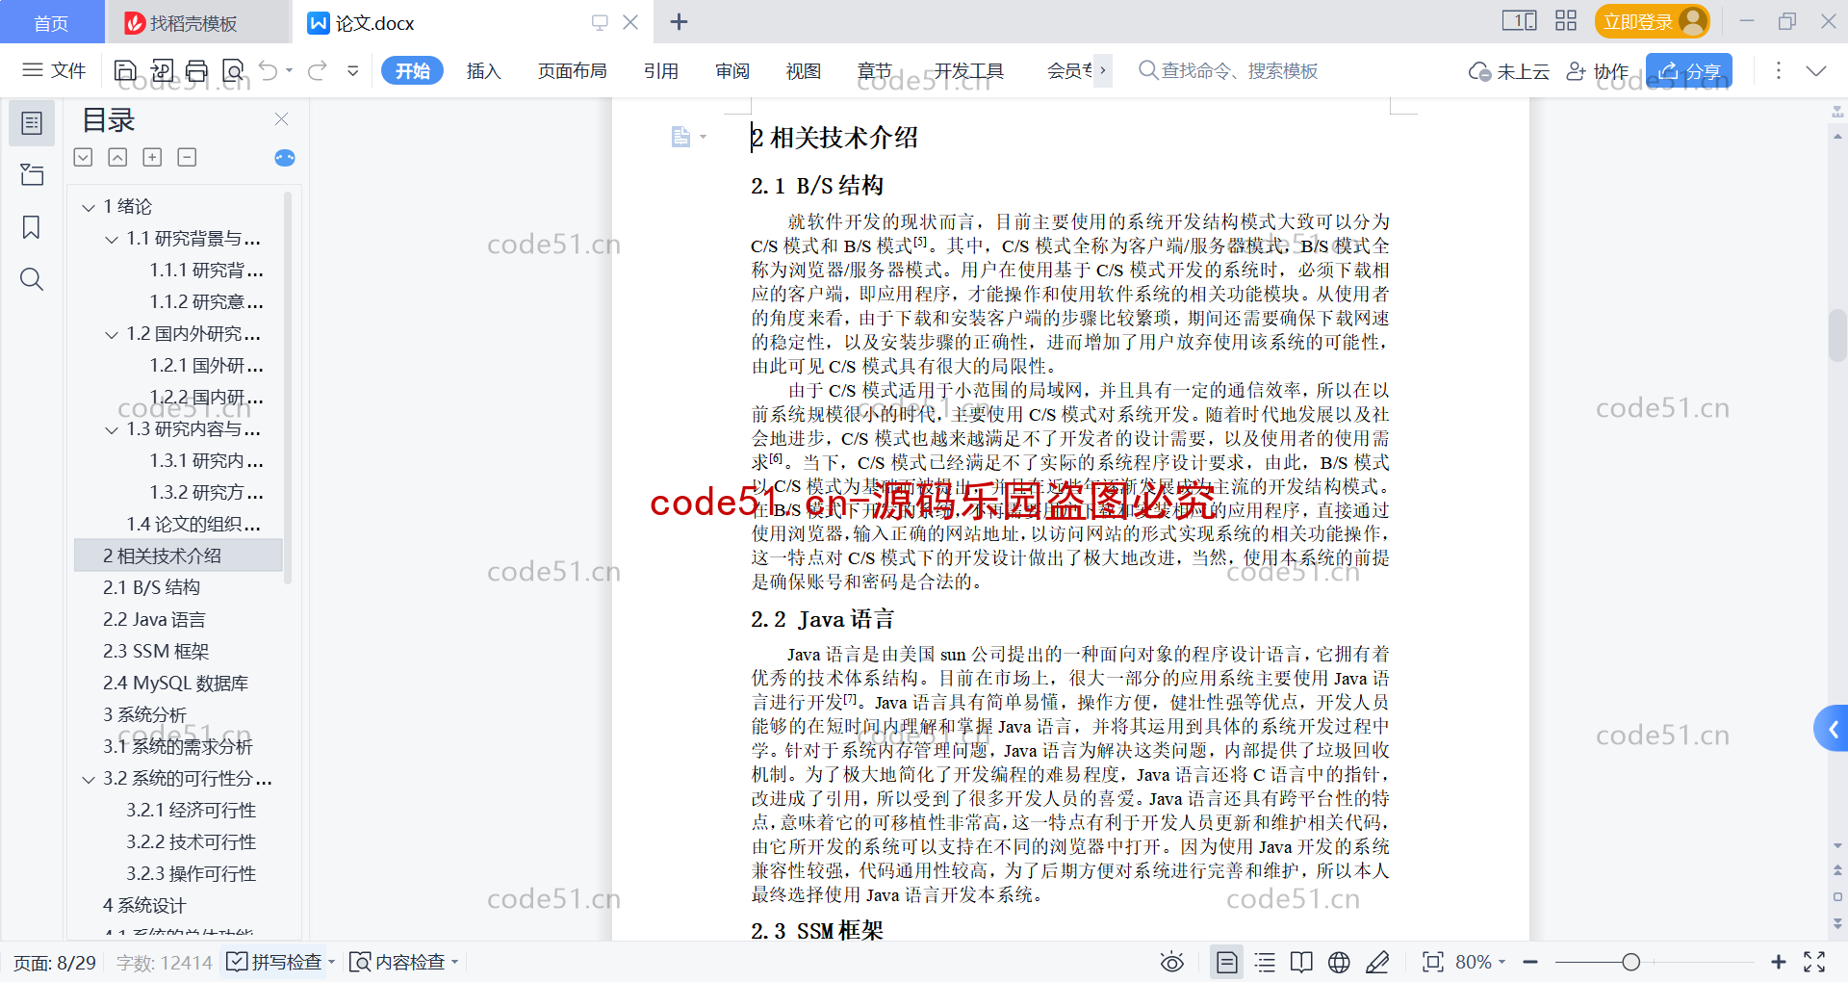Select the 引用 ribbon tab
This screenshot has height=982, width=1848.
click(661, 70)
